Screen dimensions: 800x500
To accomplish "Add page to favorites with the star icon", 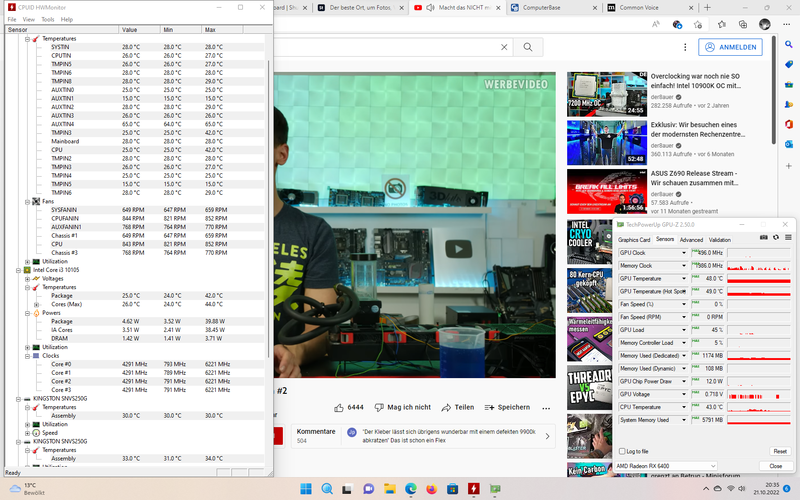I will tap(698, 24).
